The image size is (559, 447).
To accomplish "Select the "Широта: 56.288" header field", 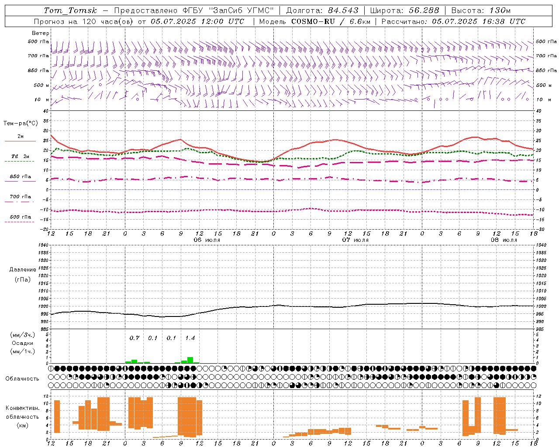I will [x=404, y=10].
